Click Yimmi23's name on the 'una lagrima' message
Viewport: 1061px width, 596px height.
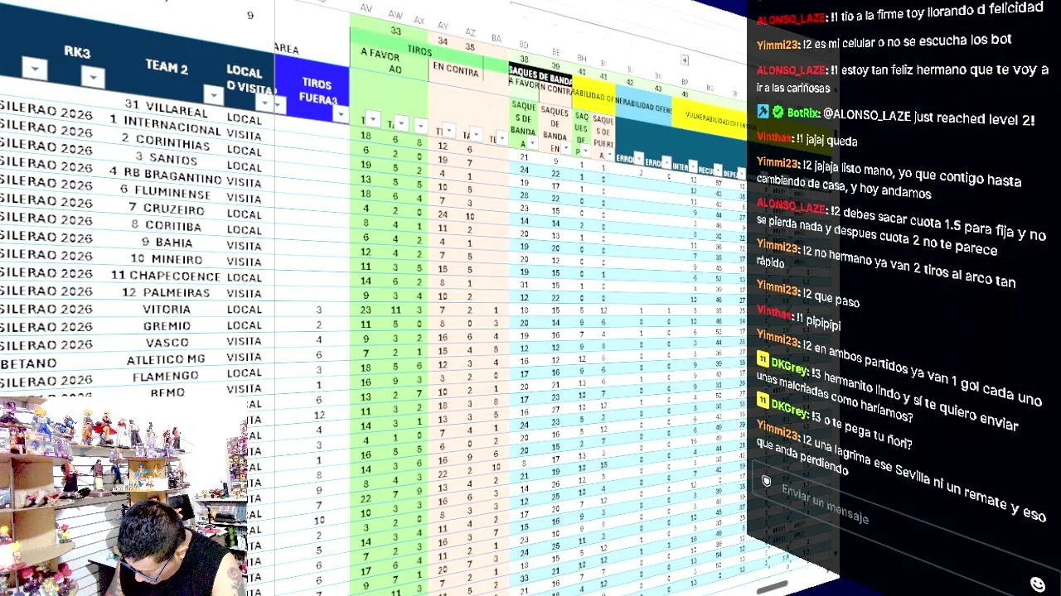(778, 430)
